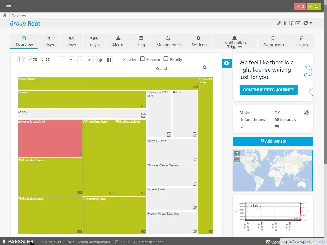Open the QR code icon
The height and width of the screenshot is (245, 327).
tap(306, 113)
